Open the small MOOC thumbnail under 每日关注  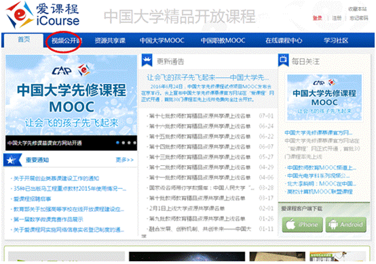click(324, 97)
